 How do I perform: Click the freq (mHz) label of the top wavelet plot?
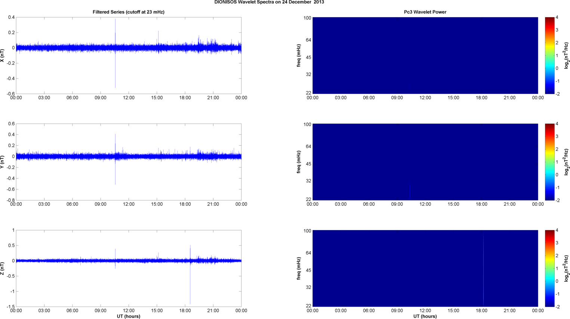pyautogui.click(x=299, y=55)
